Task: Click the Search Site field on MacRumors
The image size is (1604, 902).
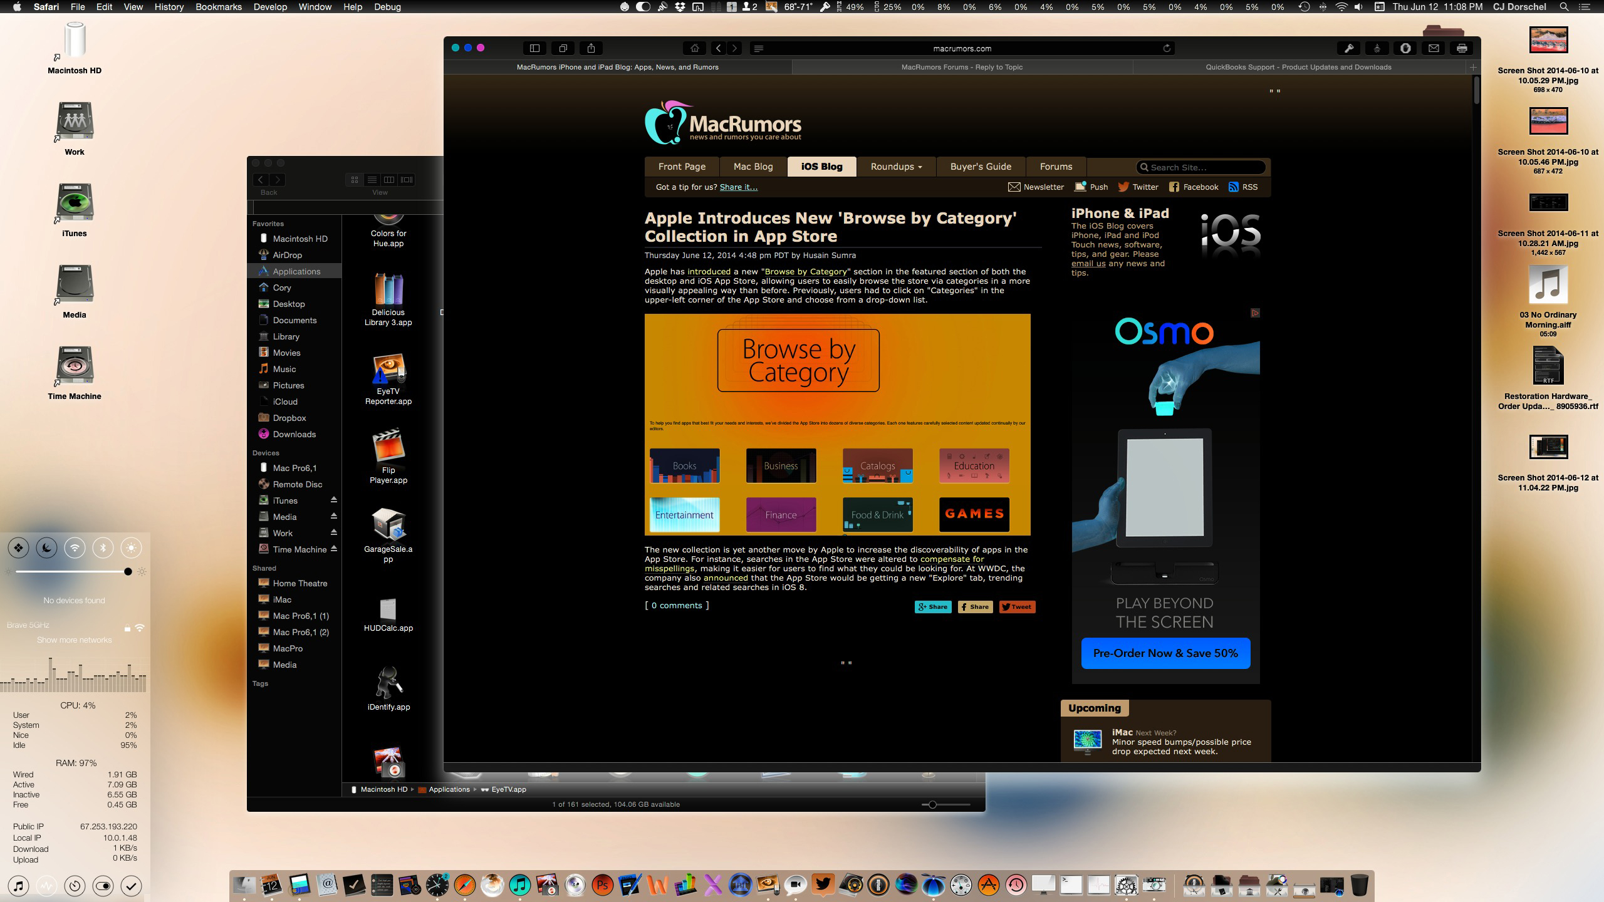Action: (x=1200, y=167)
